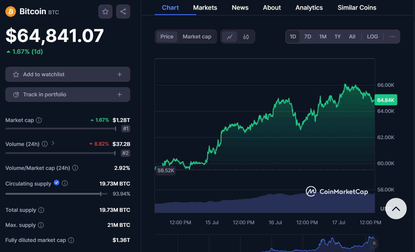Click the #1 market cap rank badge

click(126, 129)
